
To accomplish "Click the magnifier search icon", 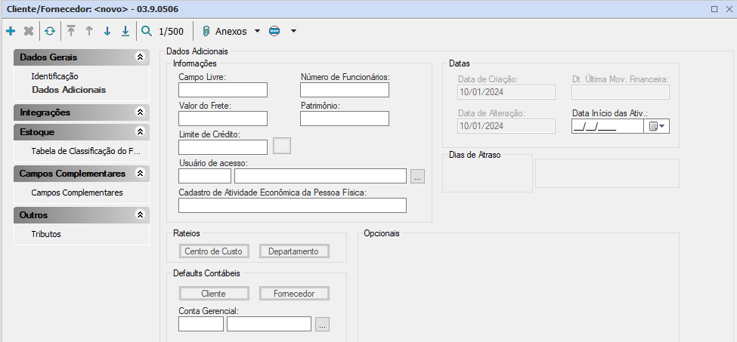I will click(147, 31).
